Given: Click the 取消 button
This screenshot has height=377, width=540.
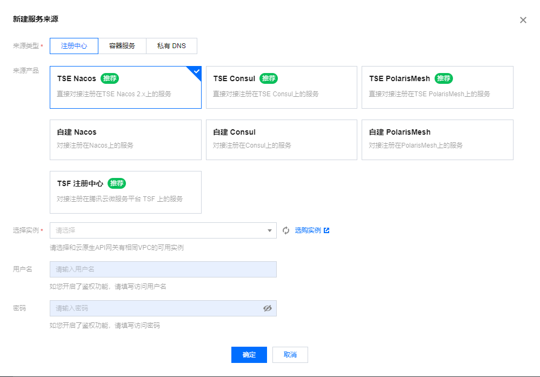Looking at the screenshot, I should 290,355.
